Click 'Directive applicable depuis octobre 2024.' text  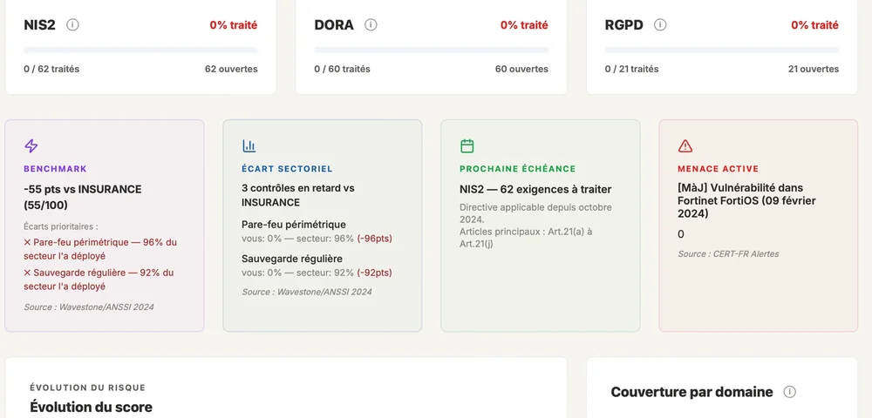(x=535, y=213)
